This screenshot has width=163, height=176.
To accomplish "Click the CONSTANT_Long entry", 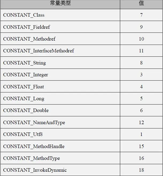I will click(x=24, y=99).
